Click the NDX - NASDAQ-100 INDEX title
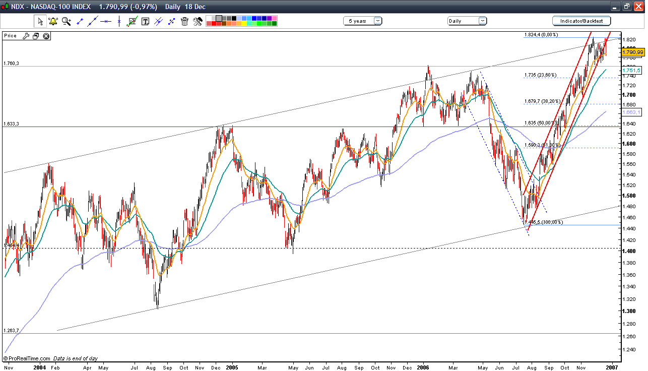Screen dimensions: 648x371 pyautogui.click(x=51, y=7)
